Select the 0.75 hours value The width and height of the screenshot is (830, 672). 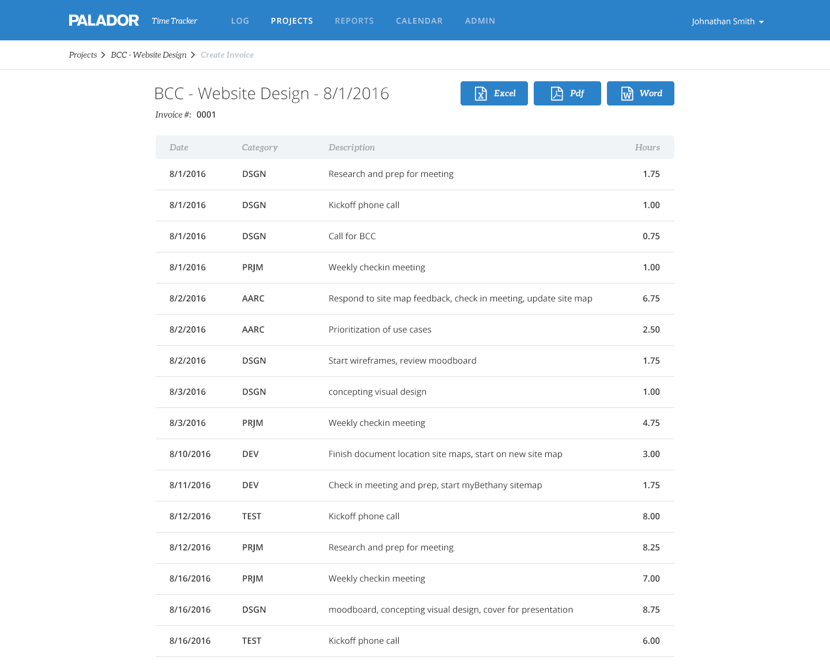pos(651,236)
